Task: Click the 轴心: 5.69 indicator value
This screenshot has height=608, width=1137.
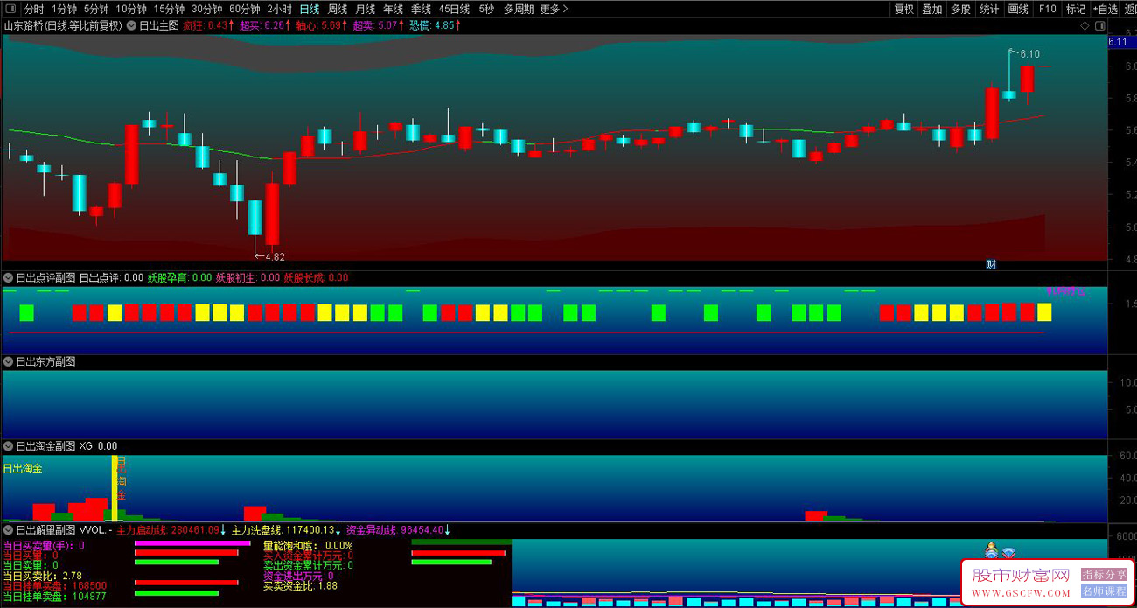Action: tap(322, 25)
